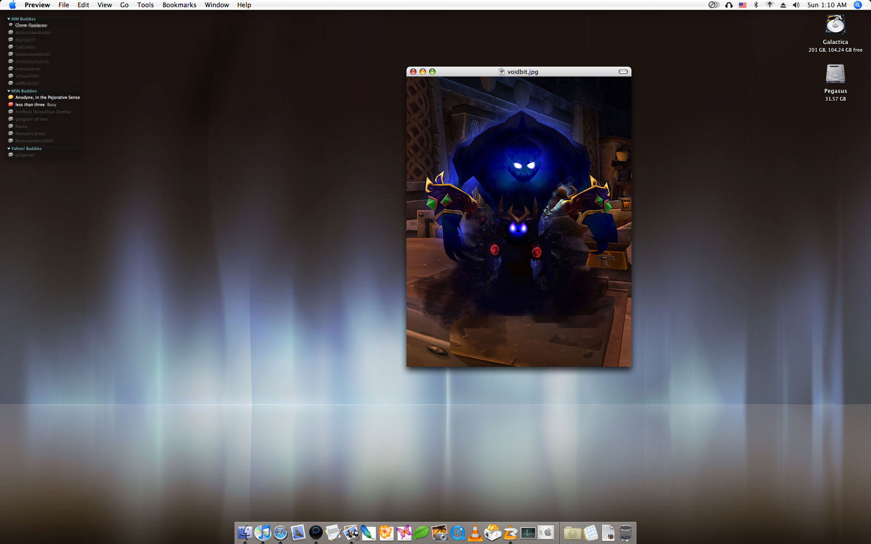Click the volume speaker menu bar icon

tap(796, 5)
